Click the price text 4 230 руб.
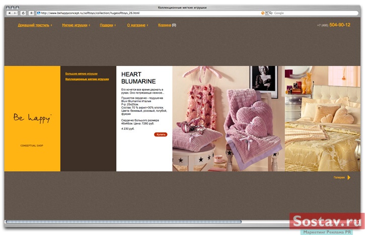 pos(128,129)
